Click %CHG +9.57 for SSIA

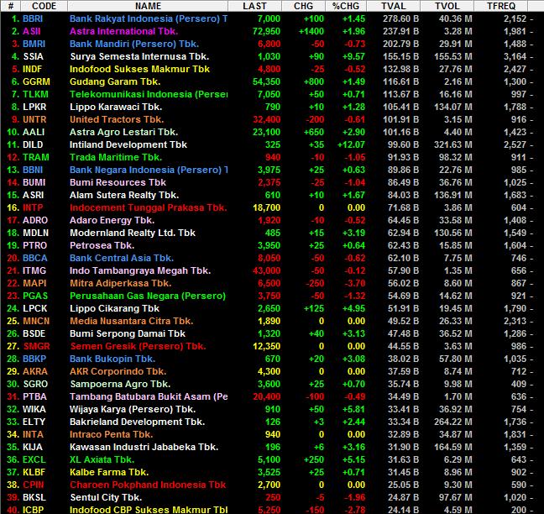[353, 56]
